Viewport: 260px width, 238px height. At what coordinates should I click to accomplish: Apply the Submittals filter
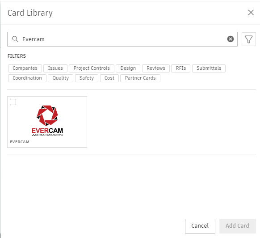tap(209, 68)
